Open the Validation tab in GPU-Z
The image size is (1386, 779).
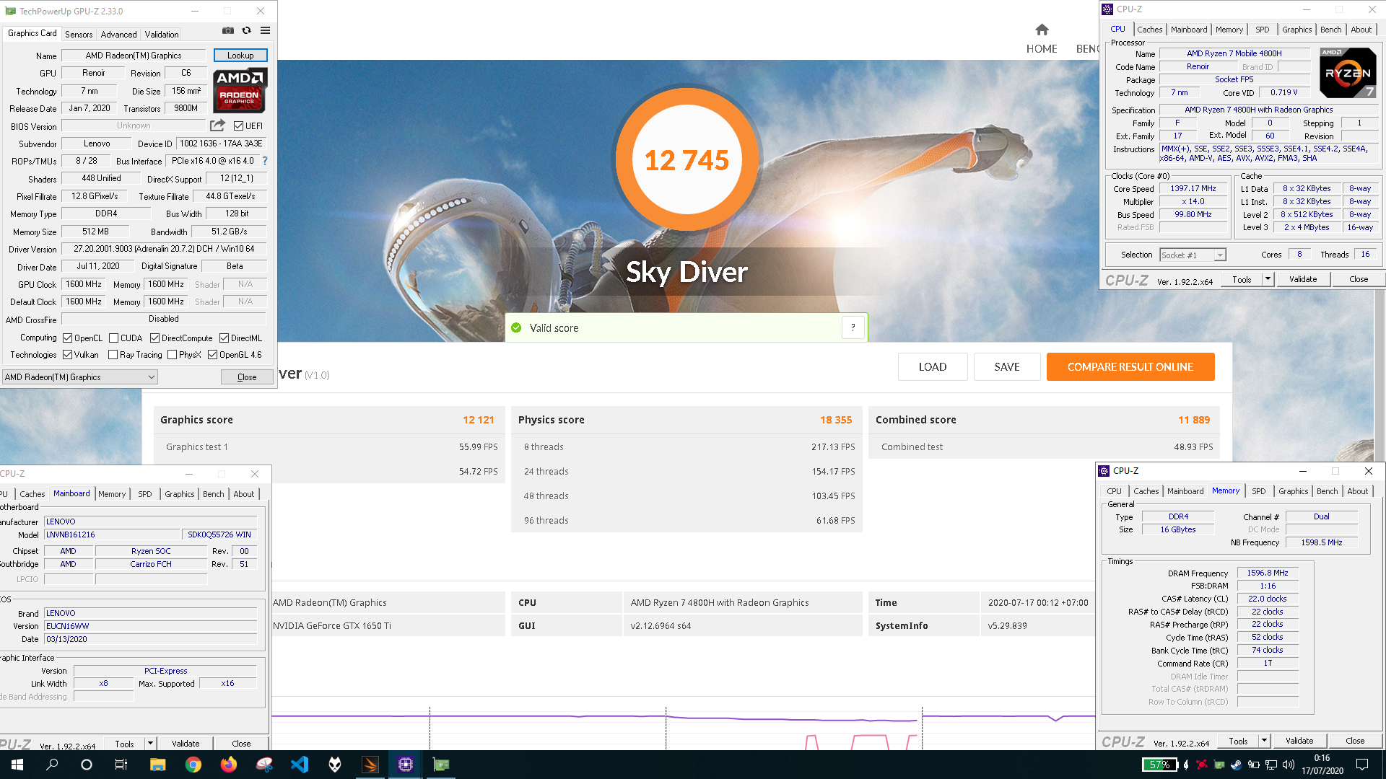point(161,34)
